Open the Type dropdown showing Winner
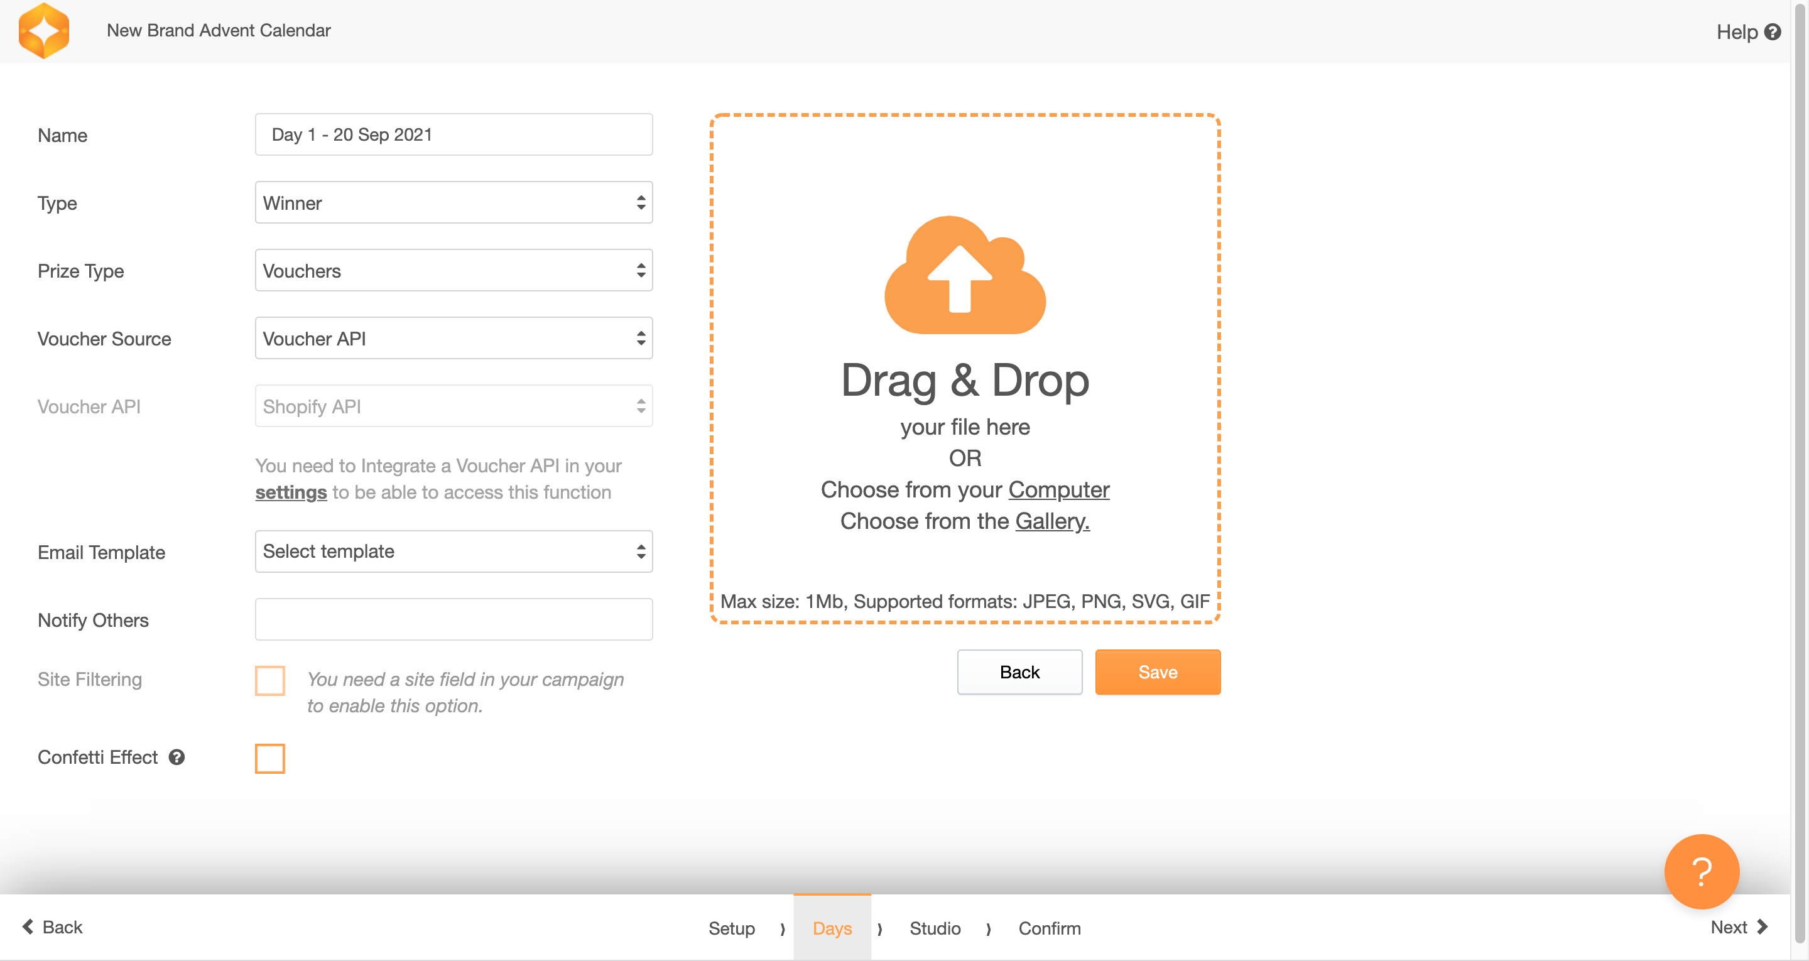Viewport: 1809px width, 961px height. [453, 203]
